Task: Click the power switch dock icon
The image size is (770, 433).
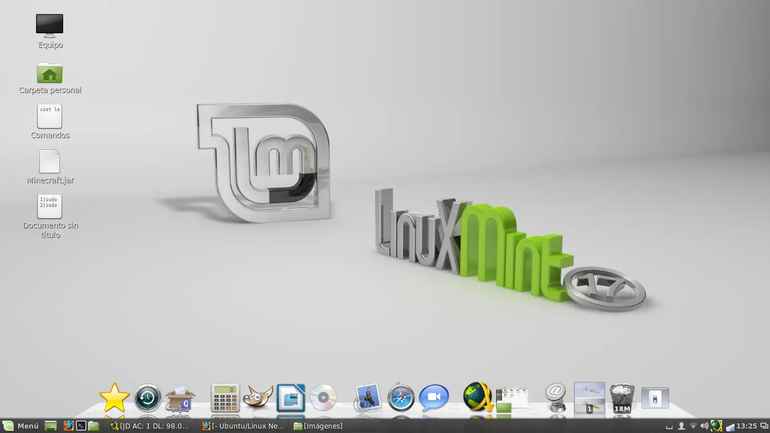Action: (x=655, y=398)
